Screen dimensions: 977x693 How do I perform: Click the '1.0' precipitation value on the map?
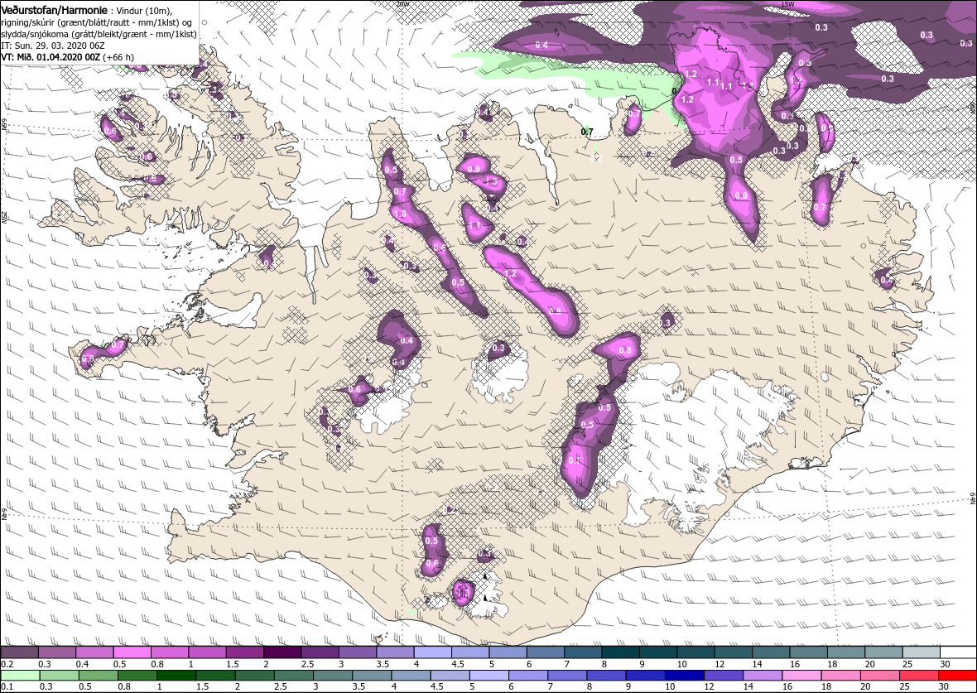click(400, 214)
